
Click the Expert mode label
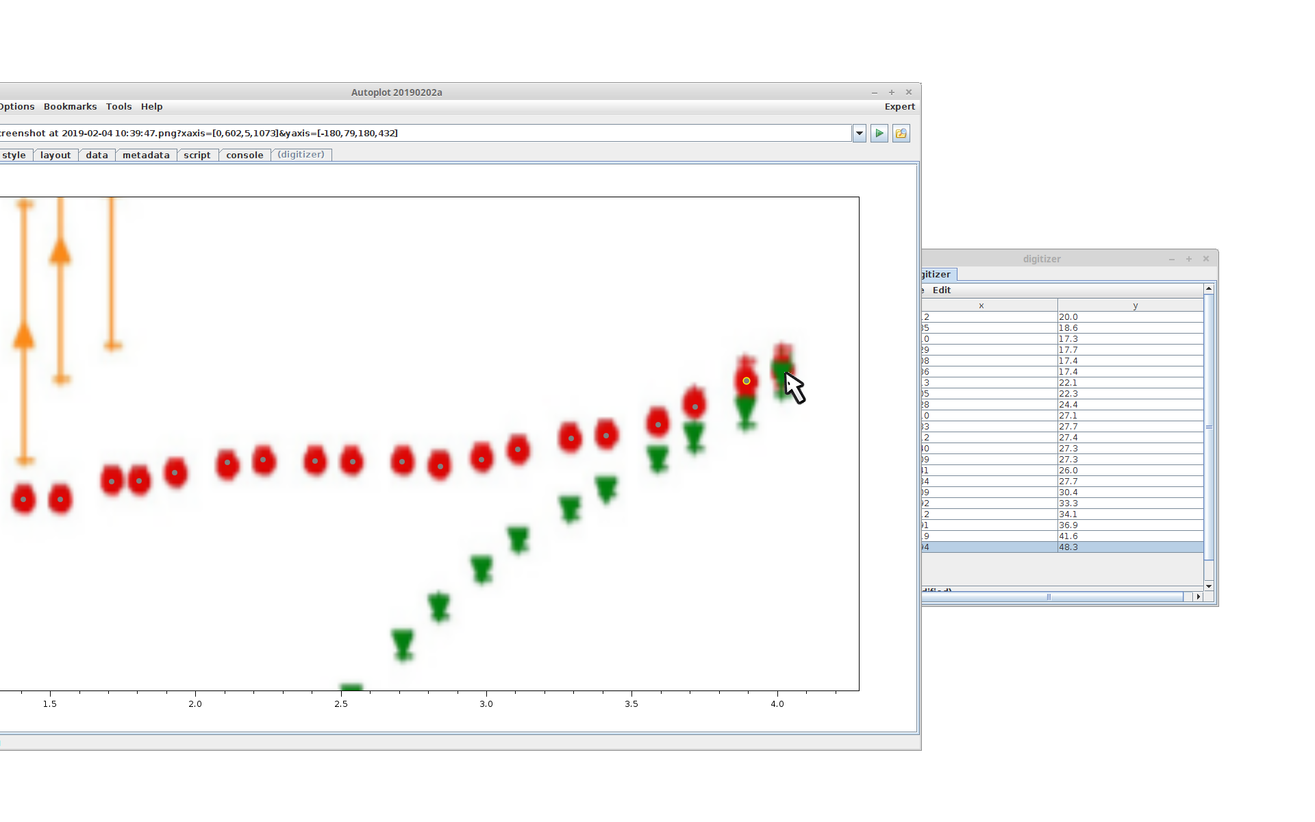899,107
